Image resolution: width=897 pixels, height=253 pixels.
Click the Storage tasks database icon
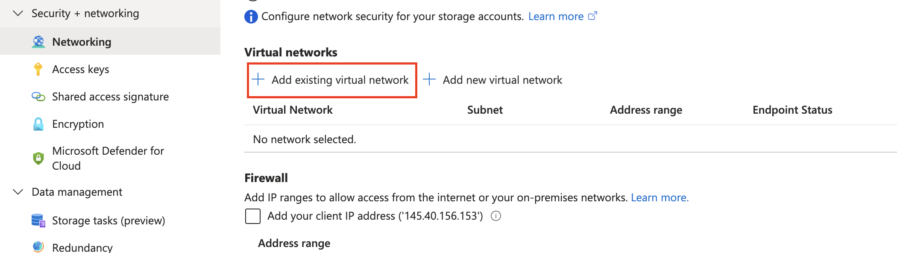coord(38,221)
